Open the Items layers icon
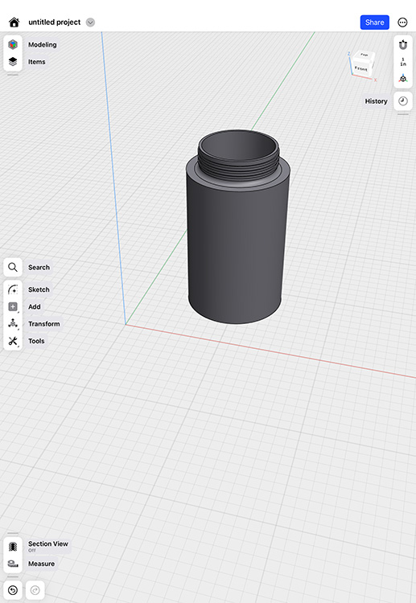The width and height of the screenshot is (416, 603). (13, 62)
